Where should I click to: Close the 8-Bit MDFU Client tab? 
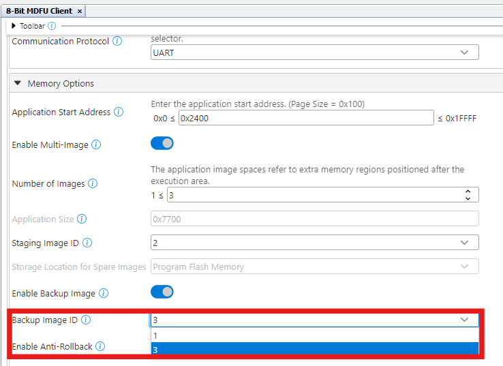80,12
